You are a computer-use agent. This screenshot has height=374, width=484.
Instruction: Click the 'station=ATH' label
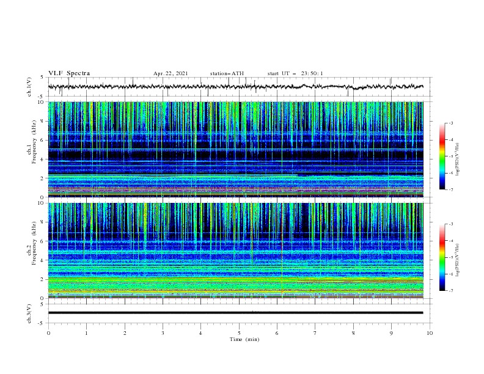(x=227, y=73)
